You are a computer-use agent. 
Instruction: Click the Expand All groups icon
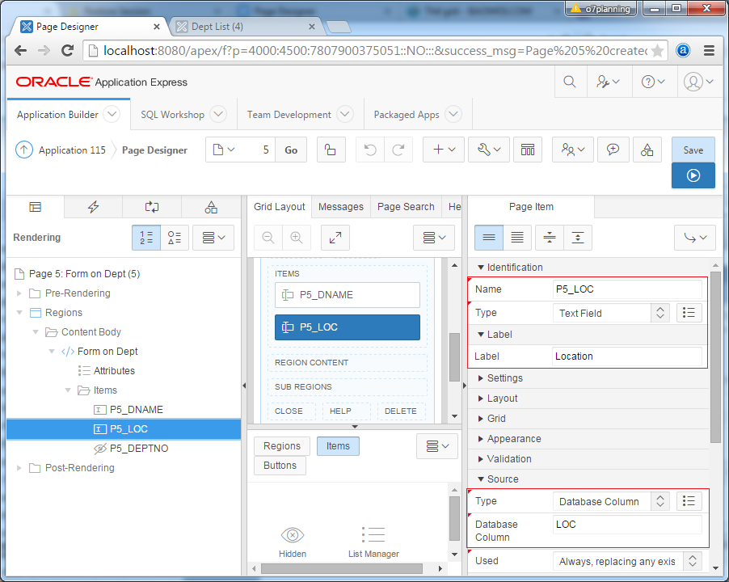(578, 238)
